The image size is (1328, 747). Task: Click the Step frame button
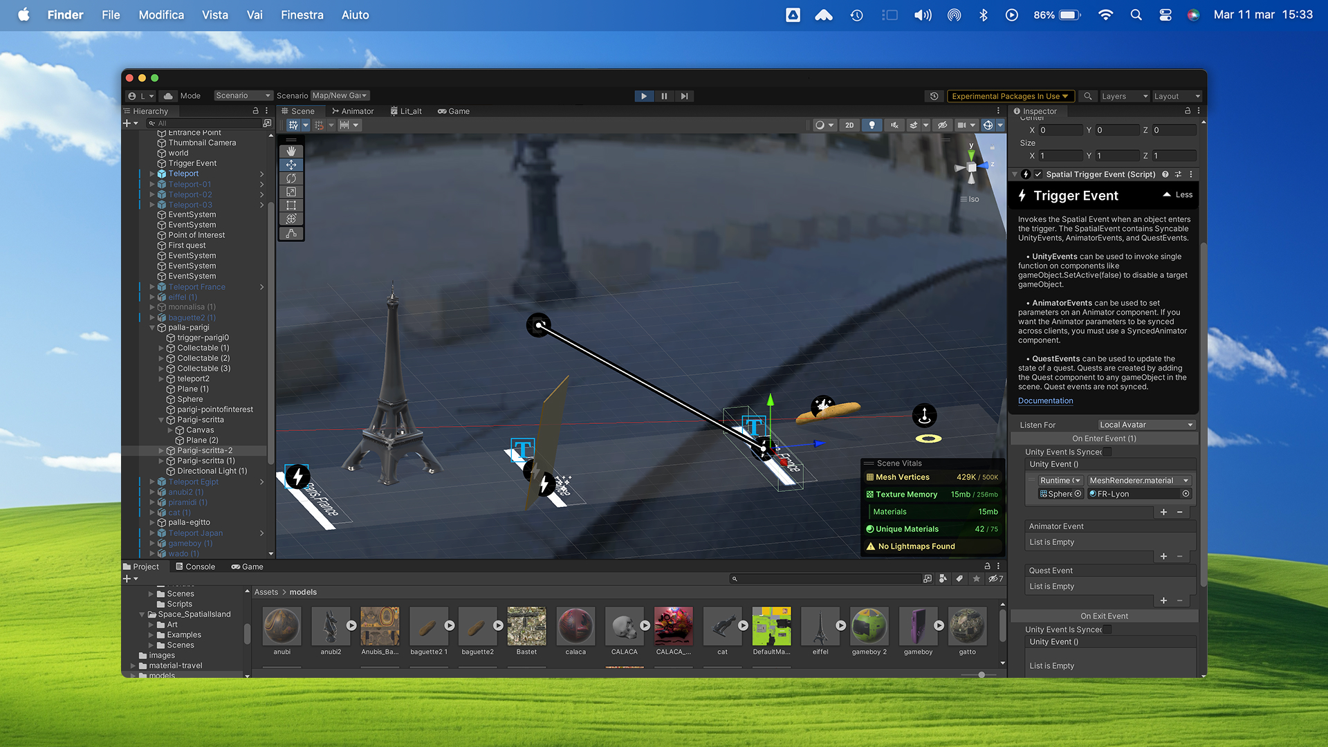pyautogui.click(x=684, y=96)
